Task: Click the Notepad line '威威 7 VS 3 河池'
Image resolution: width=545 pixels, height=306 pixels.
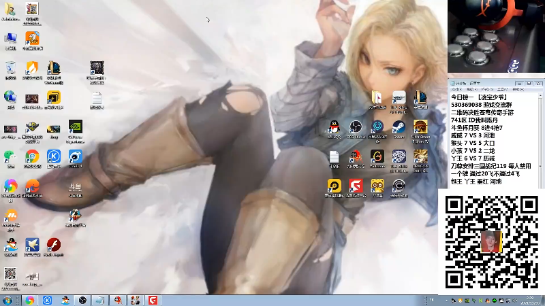Action: point(473,135)
